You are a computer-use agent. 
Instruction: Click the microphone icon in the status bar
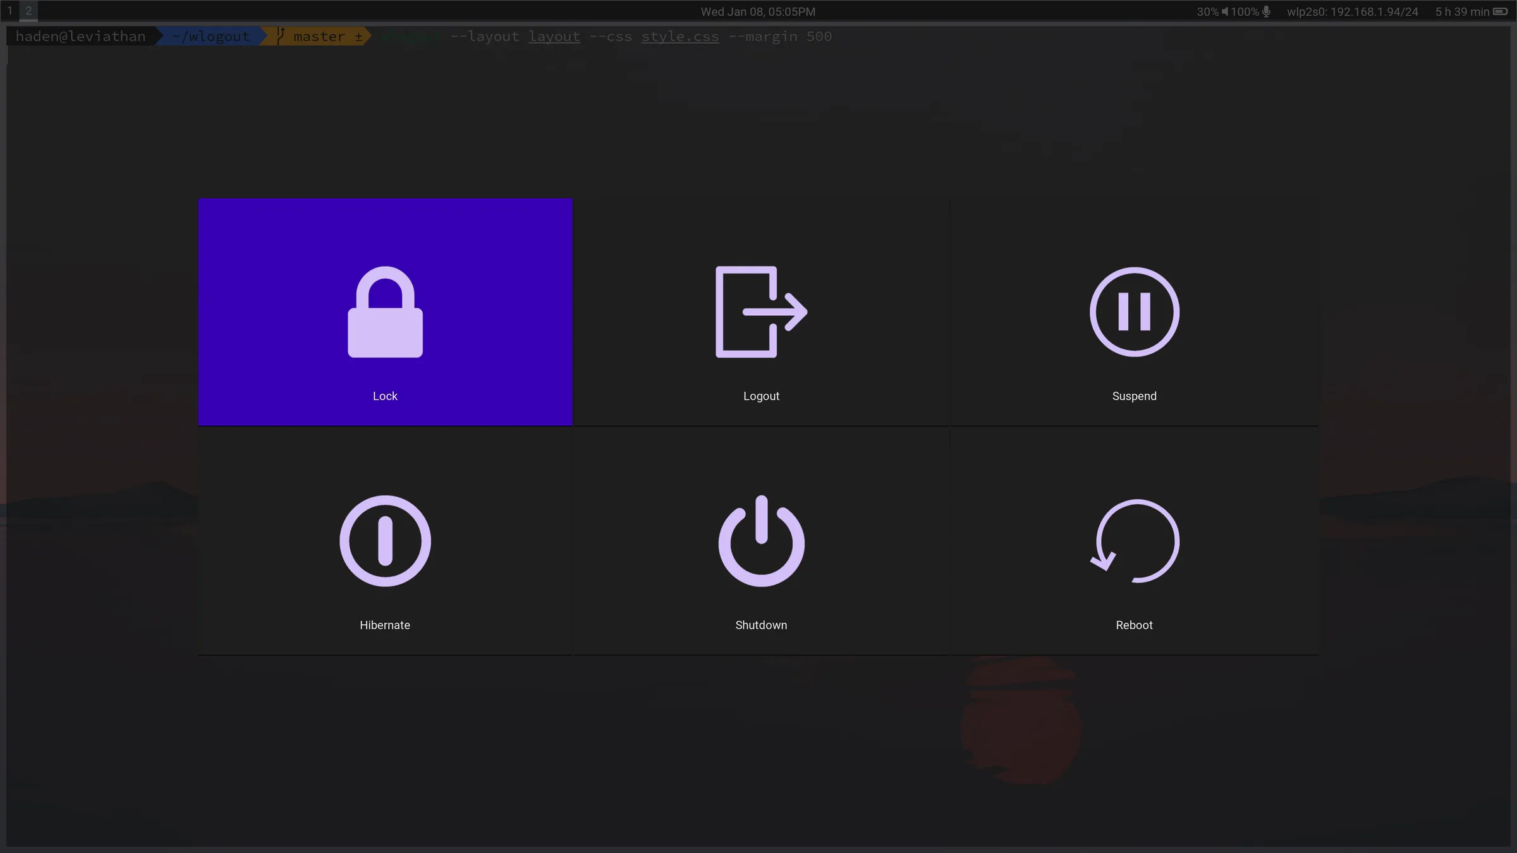[x=1266, y=11]
